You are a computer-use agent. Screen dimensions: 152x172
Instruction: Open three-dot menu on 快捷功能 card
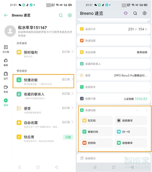point(147,110)
